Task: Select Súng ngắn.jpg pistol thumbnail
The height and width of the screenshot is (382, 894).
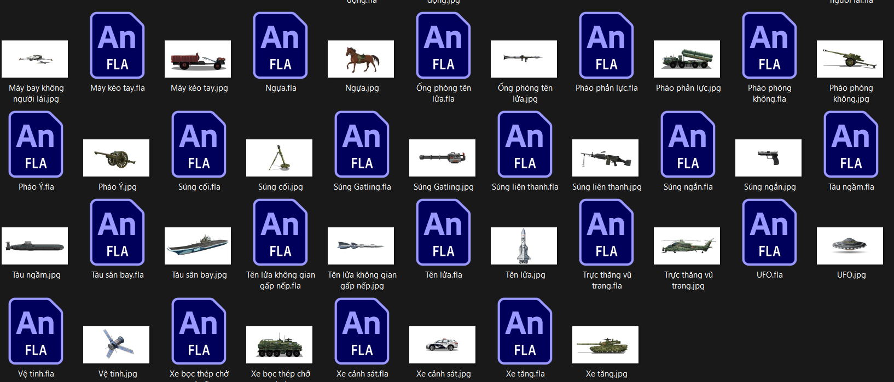Action: point(768,158)
